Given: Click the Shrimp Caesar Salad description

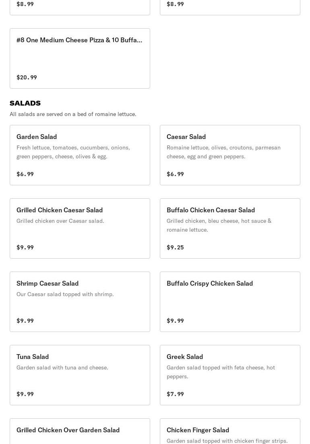Looking at the screenshot, I should point(65,294).
